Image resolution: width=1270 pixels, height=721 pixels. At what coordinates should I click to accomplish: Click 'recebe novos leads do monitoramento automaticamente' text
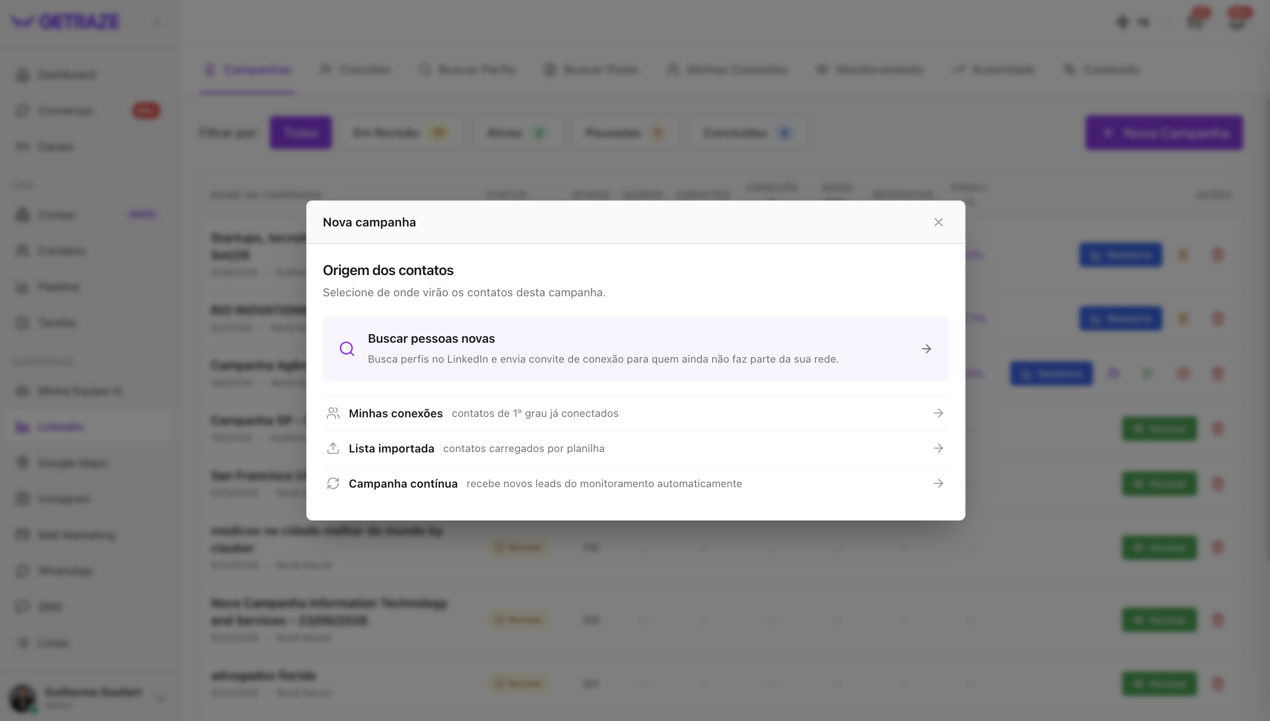click(x=604, y=483)
